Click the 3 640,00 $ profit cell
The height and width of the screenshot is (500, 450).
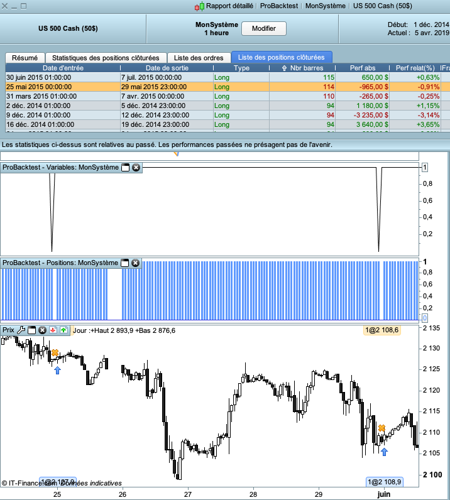click(362, 124)
